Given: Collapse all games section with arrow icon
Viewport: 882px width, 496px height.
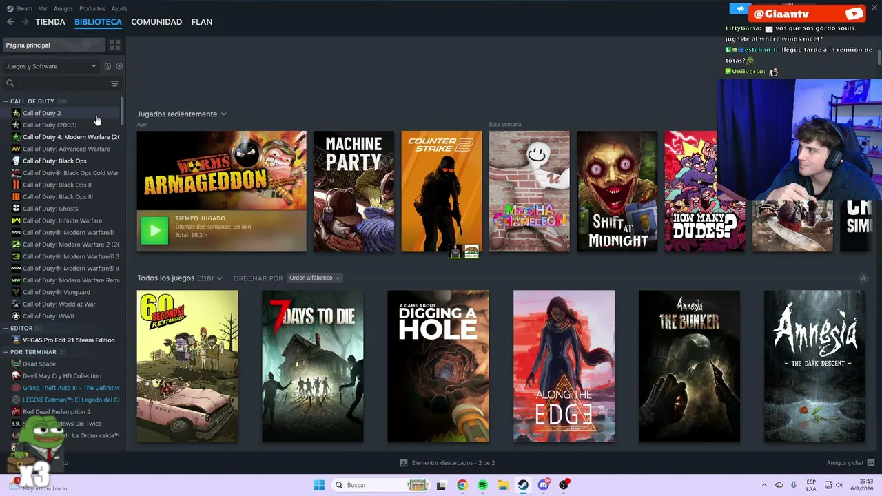Looking at the screenshot, I should click(863, 278).
